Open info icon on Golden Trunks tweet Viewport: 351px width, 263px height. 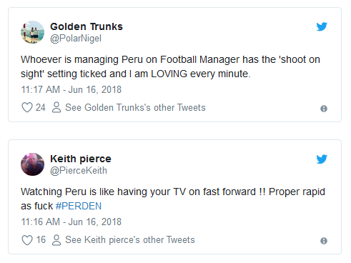(x=324, y=109)
